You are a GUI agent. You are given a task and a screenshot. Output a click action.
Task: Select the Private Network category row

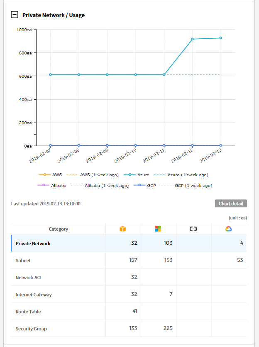[33, 244]
